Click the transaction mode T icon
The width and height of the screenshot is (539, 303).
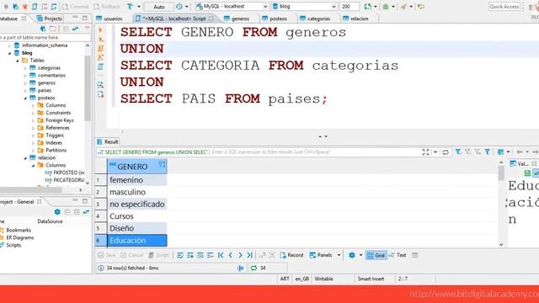click(x=130, y=6)
